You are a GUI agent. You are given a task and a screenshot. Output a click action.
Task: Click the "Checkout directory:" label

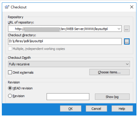click(22, 35)
